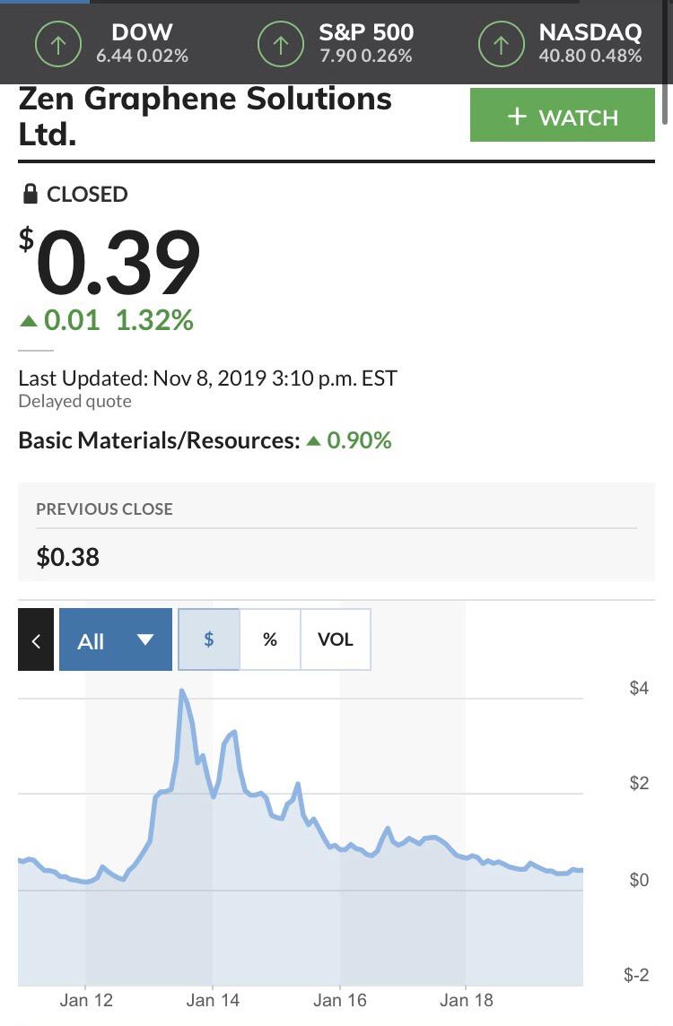The image size is (673, 1026).
Task: Enable VOL view on the chart
Action: 336,639
